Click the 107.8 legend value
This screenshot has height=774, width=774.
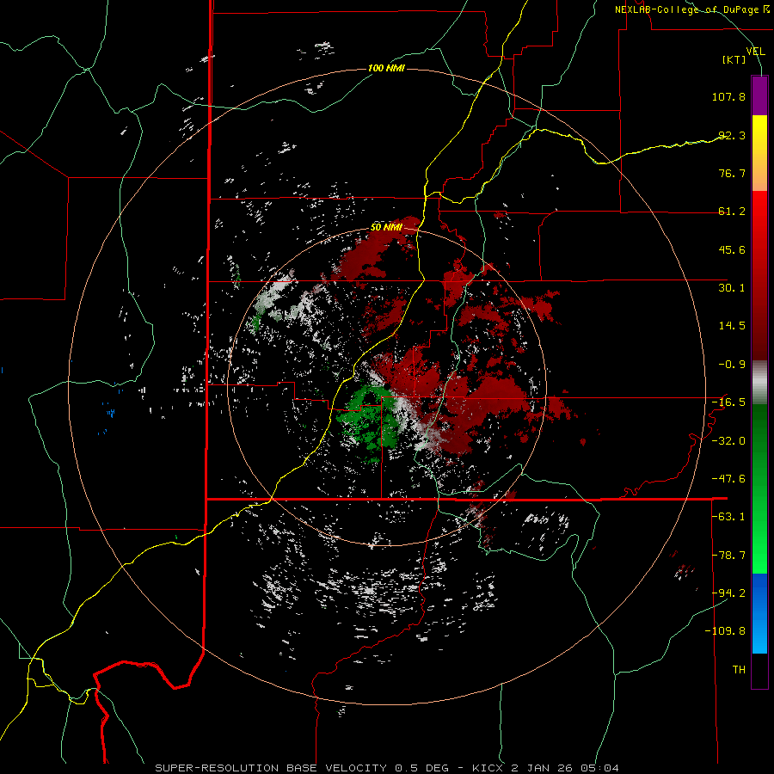[728, 96]
